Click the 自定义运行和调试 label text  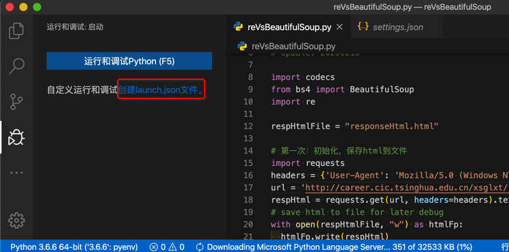(x=82, y=89)
